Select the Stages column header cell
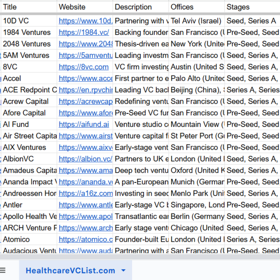Image resolution: width=280 pixels, height=280 pixels. 252,7
